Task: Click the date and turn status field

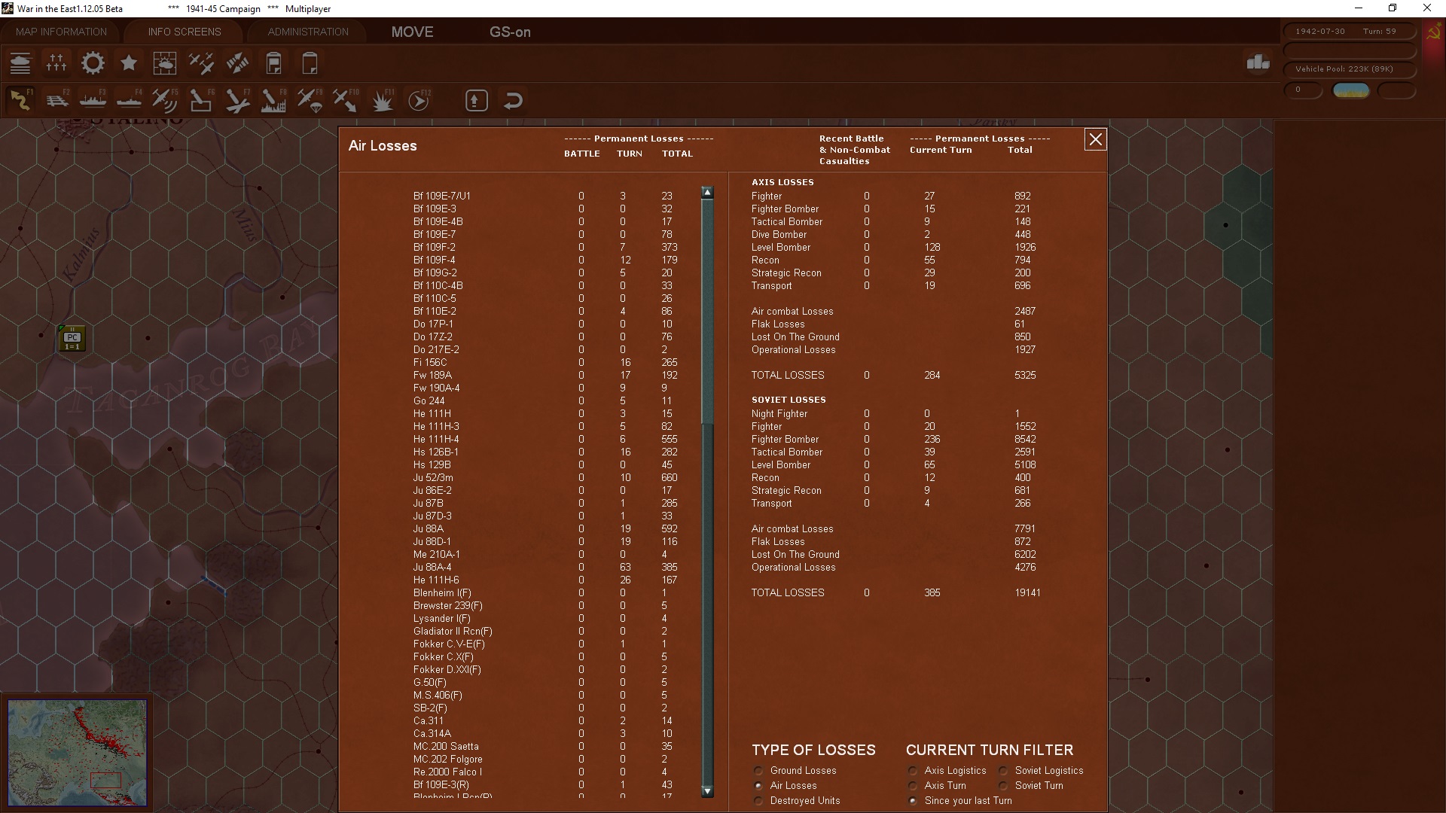Action: 1348,32
